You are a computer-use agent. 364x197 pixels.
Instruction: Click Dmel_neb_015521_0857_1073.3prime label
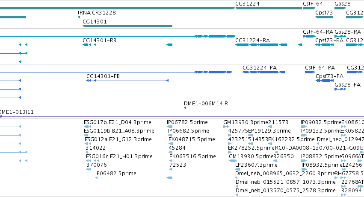point(286,182)
